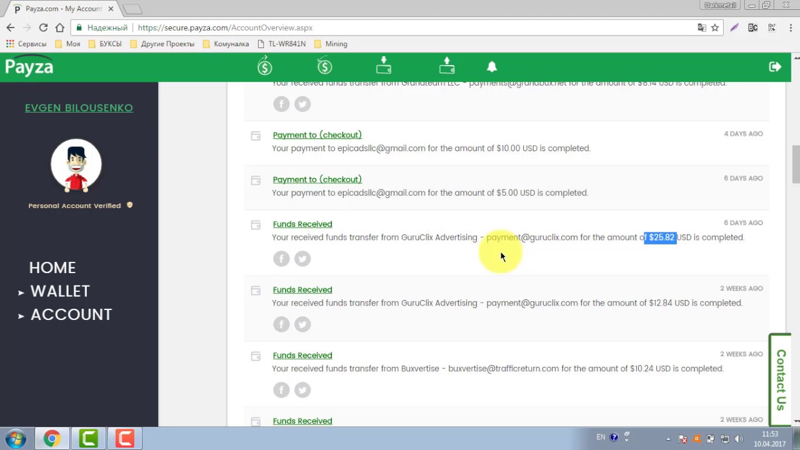This screenshot has height=450, width=800.
Task: Click Personal Account Verified label
Action: pos(74,206)
